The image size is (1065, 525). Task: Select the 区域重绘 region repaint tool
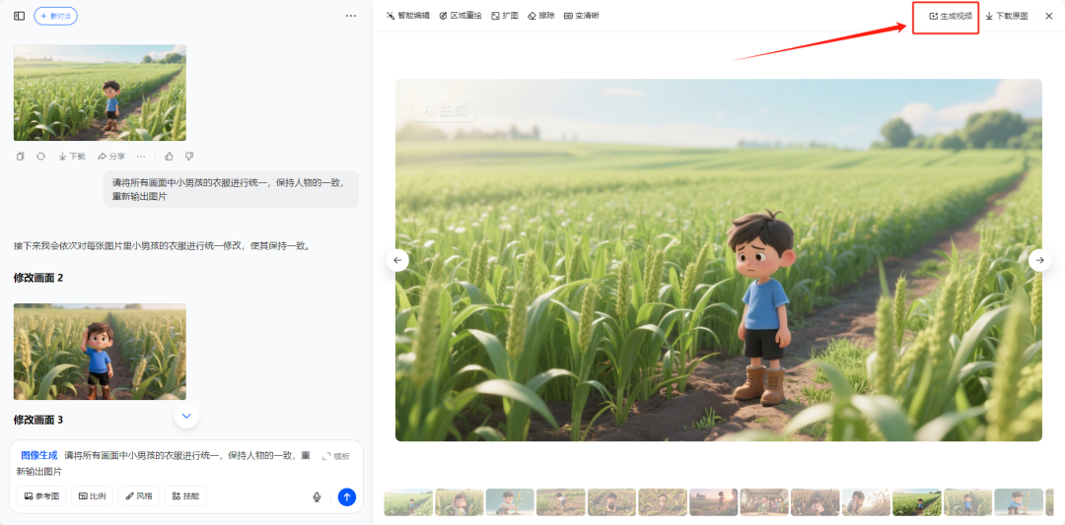tap(461, 16)
